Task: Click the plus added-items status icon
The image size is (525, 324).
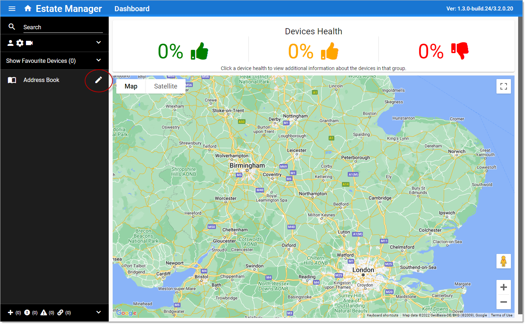Action: click(x=10, y=312)
